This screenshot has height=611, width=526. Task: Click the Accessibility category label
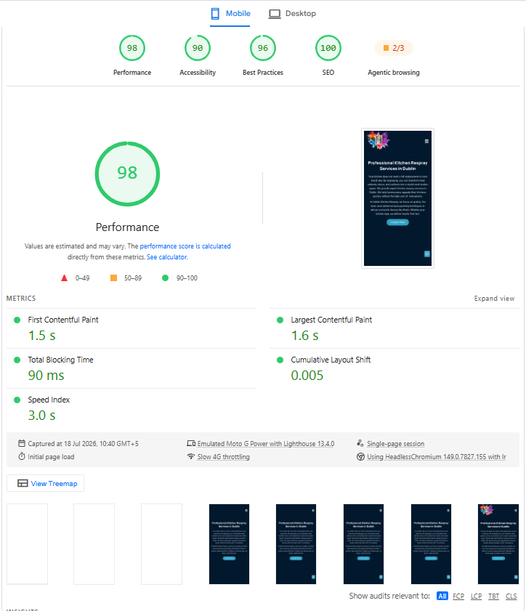coord(198,73)
